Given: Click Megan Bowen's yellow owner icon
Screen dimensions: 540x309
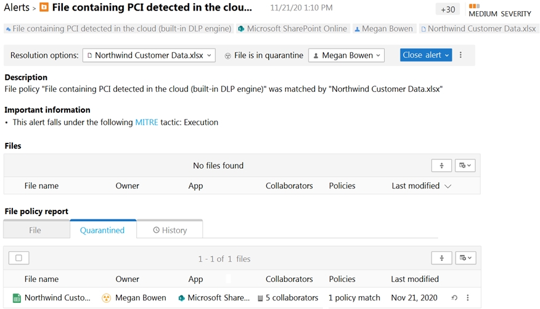Looking at the screenshot, I should [x=107, y=298].
